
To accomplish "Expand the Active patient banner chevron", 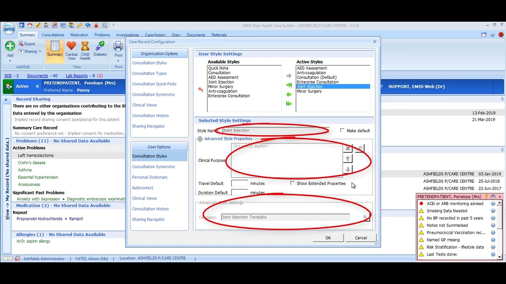I will (37, 86).
